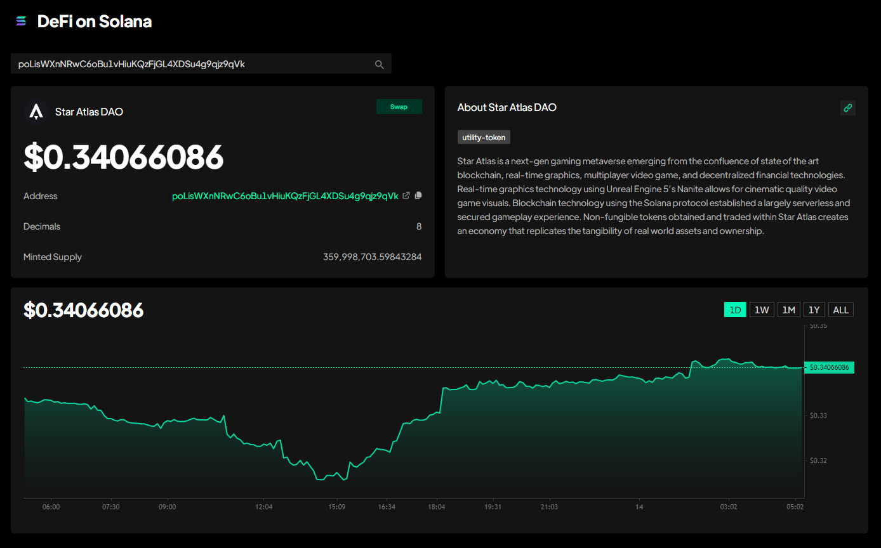
Task: Click the $0.33 price axis label
Action: [x=818, y=415]
